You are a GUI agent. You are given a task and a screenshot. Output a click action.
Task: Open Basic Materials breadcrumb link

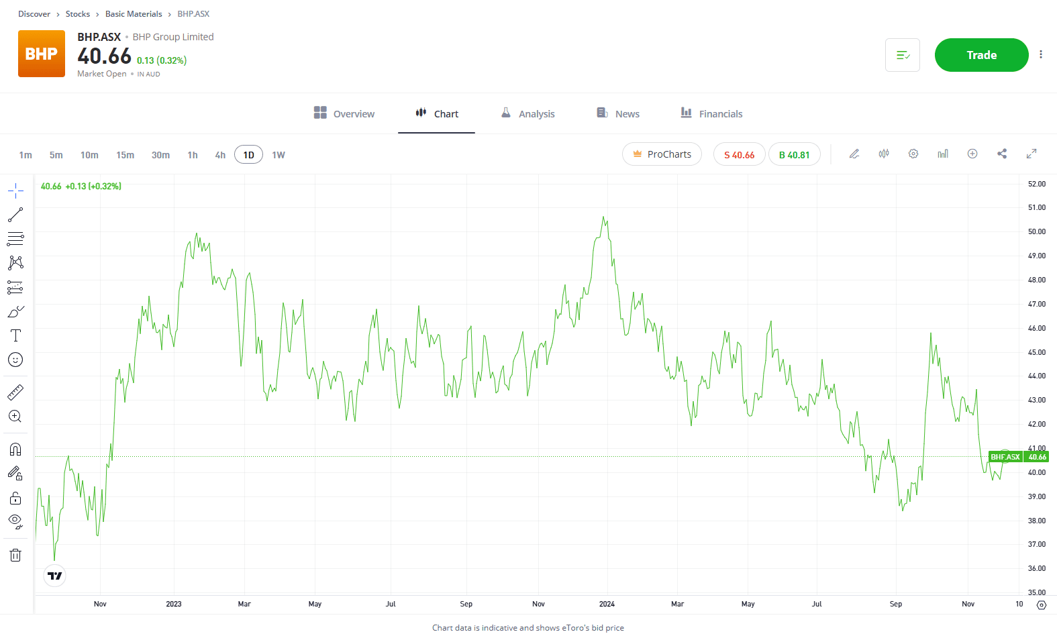134,13
